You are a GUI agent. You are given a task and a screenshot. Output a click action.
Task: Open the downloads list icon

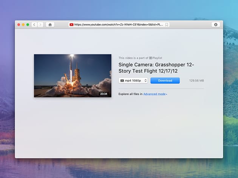[x=216, y=25]
